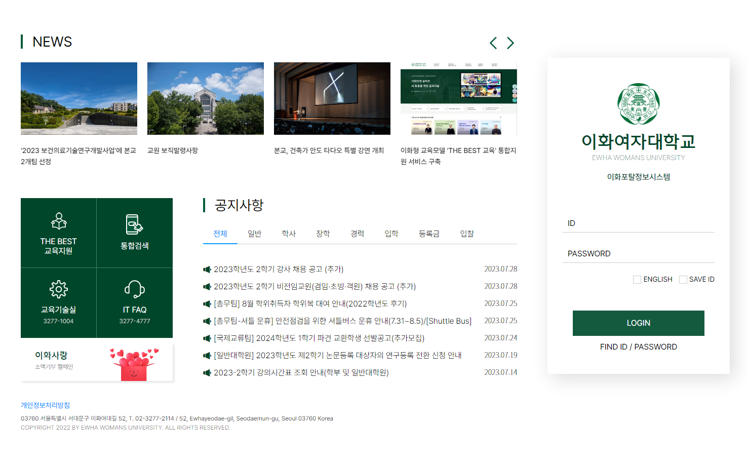Screen dimensions: 747x459
Task: View the 개인정보처리방침 privacy policy
Action: click(45, 405)
